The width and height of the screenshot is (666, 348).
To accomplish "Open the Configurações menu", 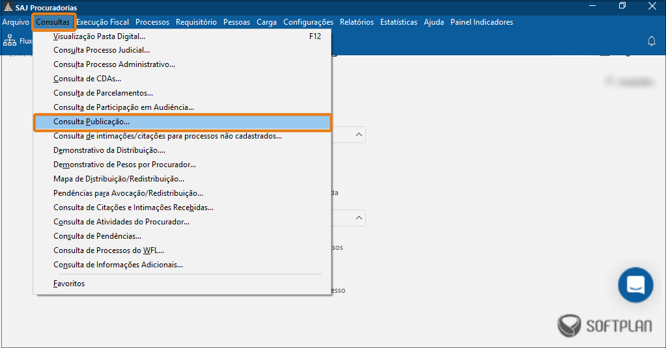I will pyautogui.click(x=308, y=22).
